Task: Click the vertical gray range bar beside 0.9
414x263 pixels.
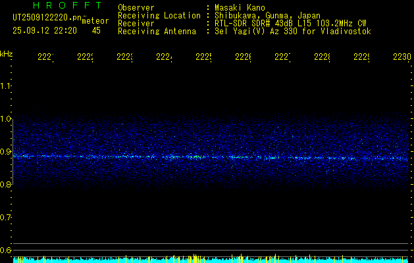Action: click(13, 152)
